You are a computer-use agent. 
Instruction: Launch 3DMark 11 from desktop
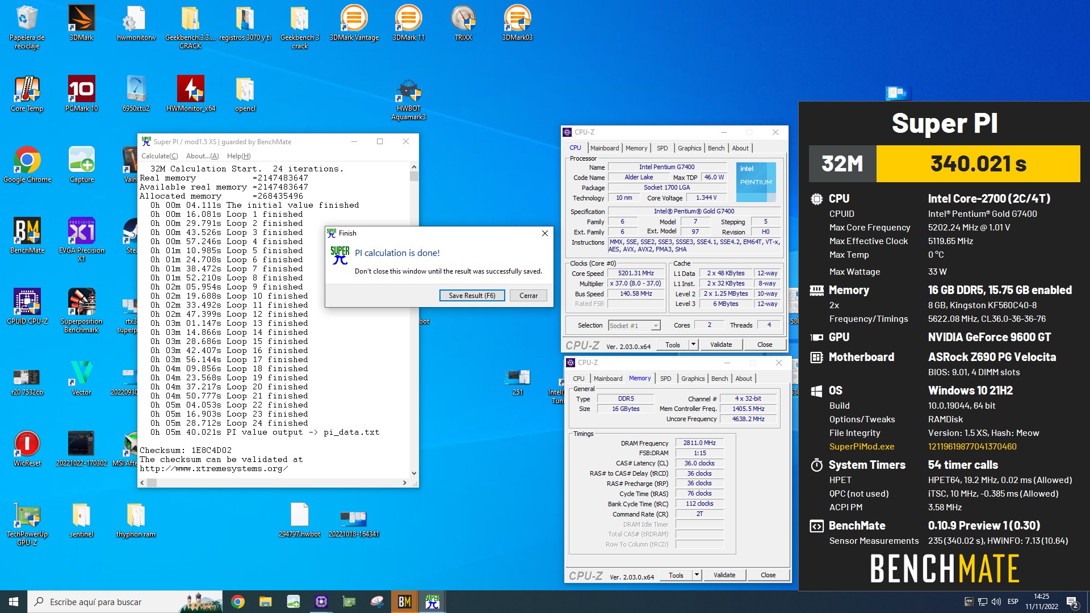409,23
